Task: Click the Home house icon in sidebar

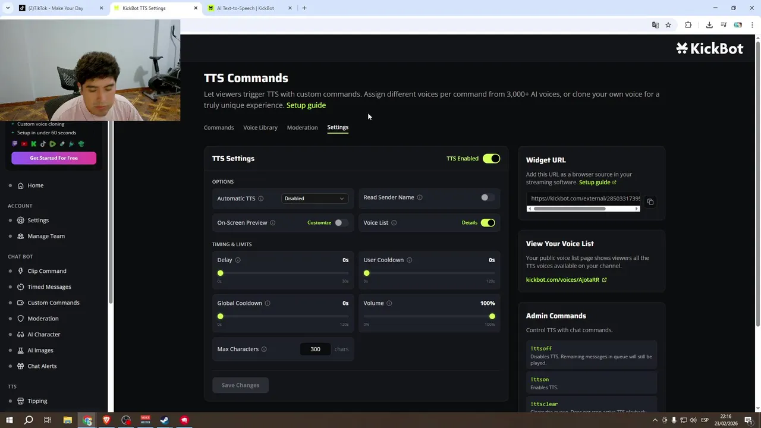Action: click(x=21, y=185)
